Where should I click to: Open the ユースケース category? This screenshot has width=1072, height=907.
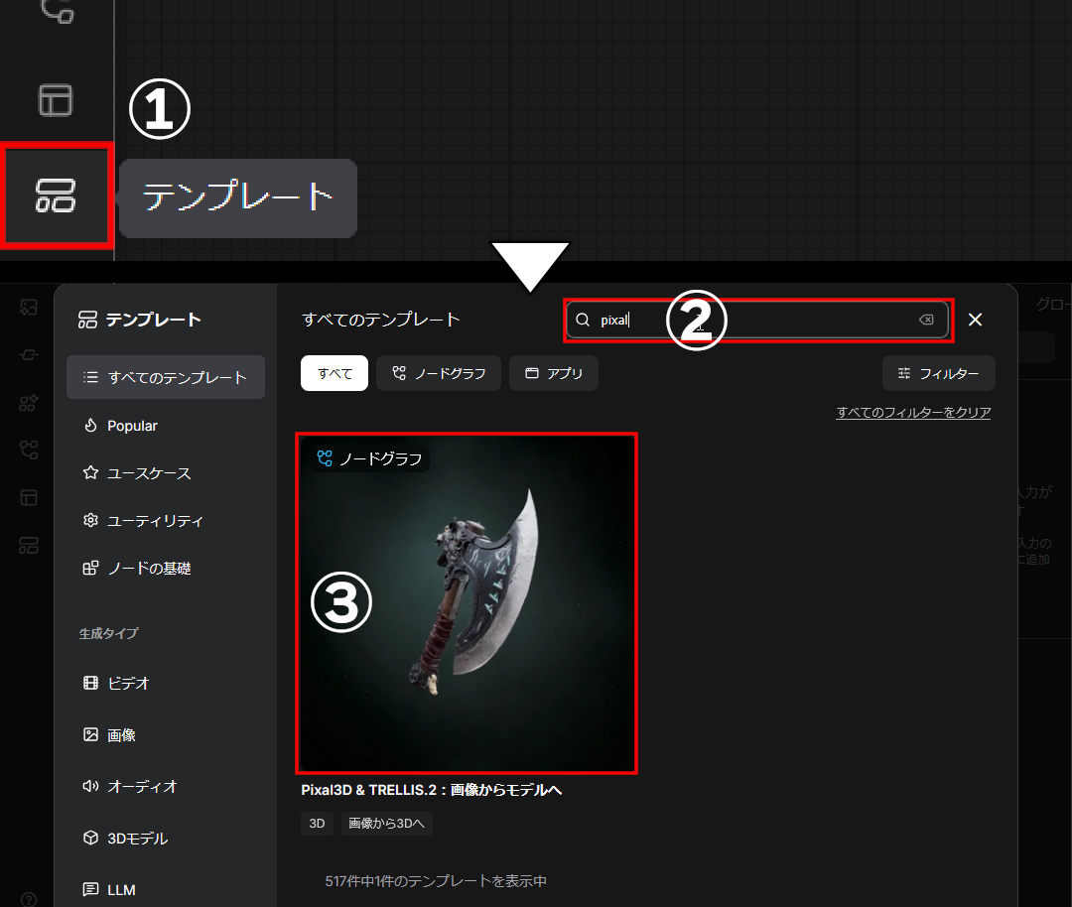[166, 473]
